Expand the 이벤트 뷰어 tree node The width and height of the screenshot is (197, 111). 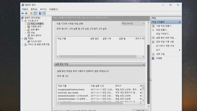coord(26,27)
